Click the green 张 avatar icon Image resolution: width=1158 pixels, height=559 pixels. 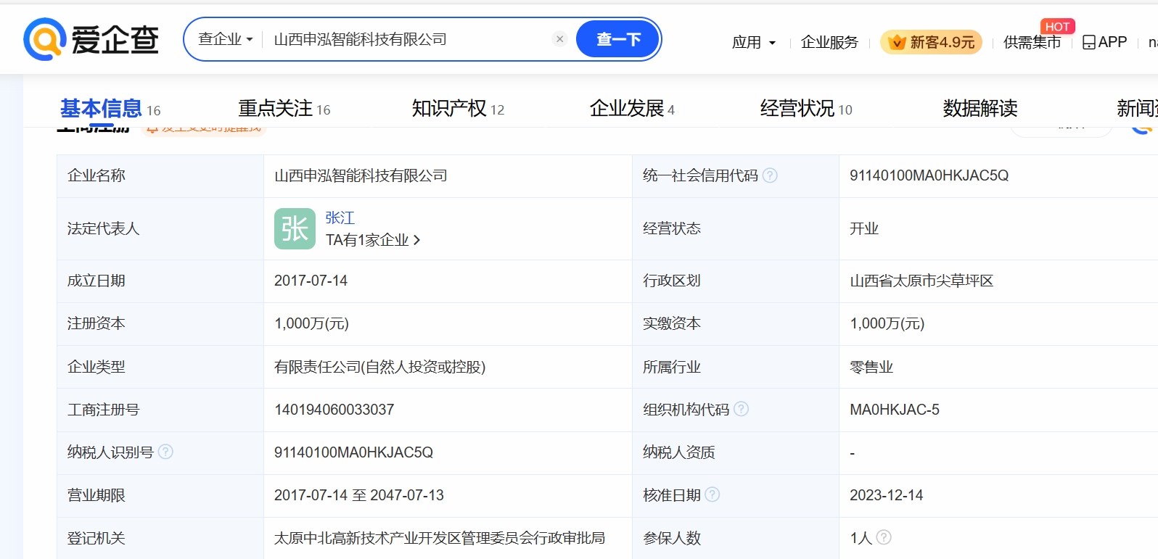tap(295, 228)
